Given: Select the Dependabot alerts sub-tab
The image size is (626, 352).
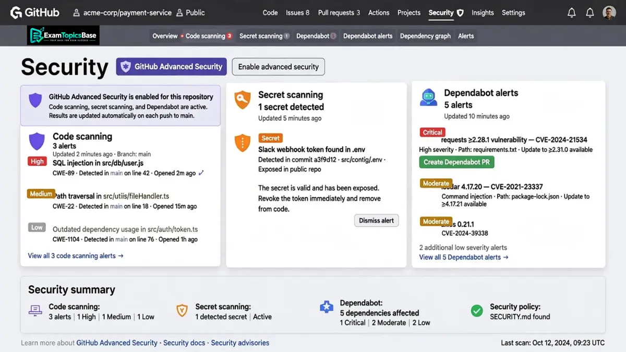Looking at the screenshot, I should click(x=368, y=36).
